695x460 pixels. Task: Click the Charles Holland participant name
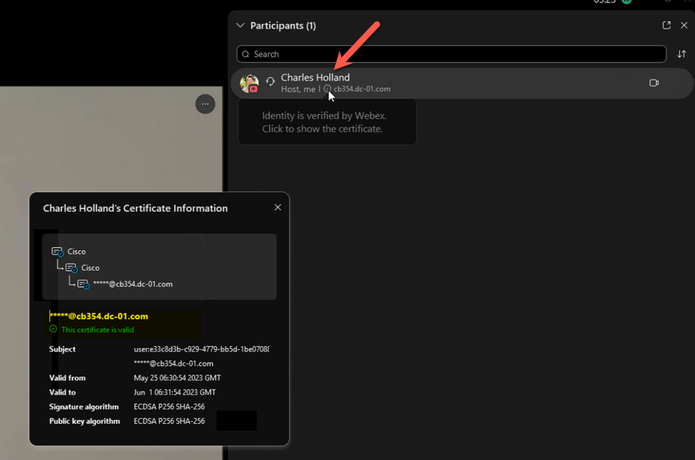point(315,78)
